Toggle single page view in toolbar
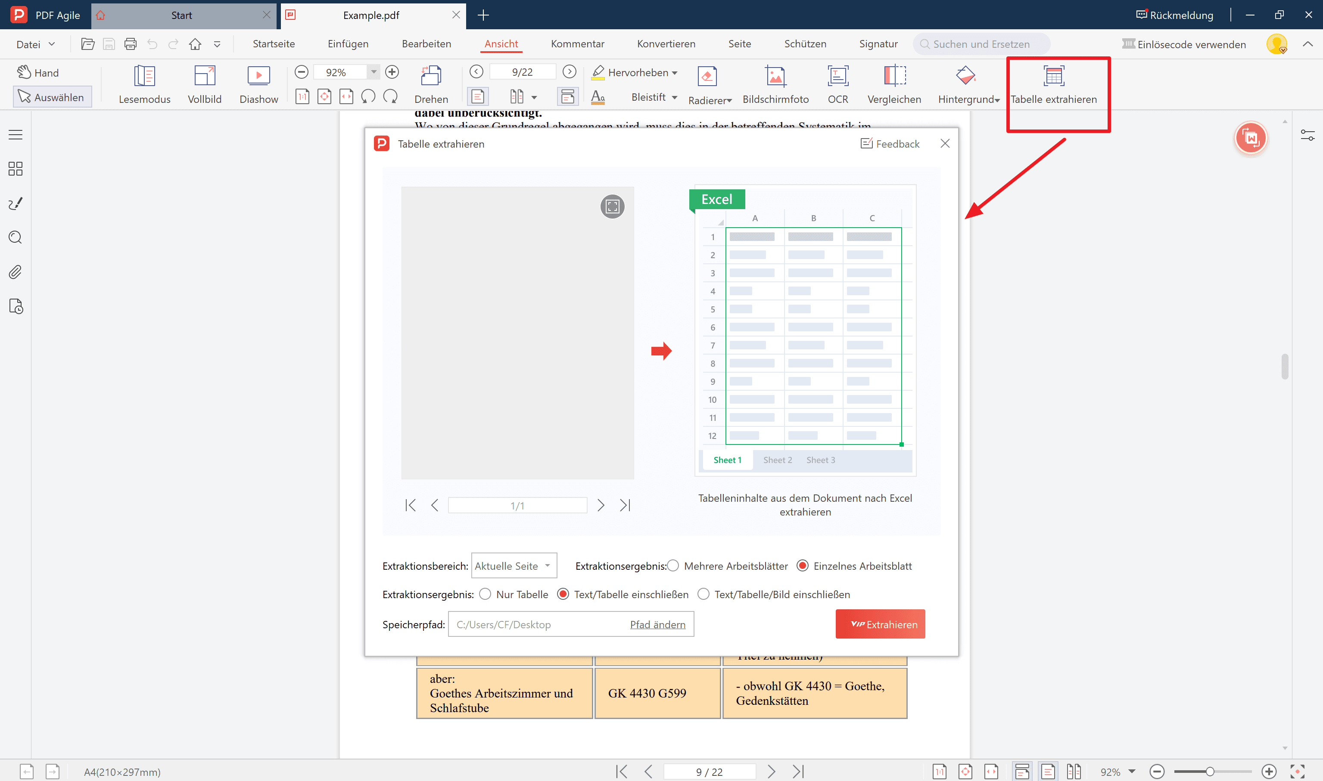 click(478, 96)
